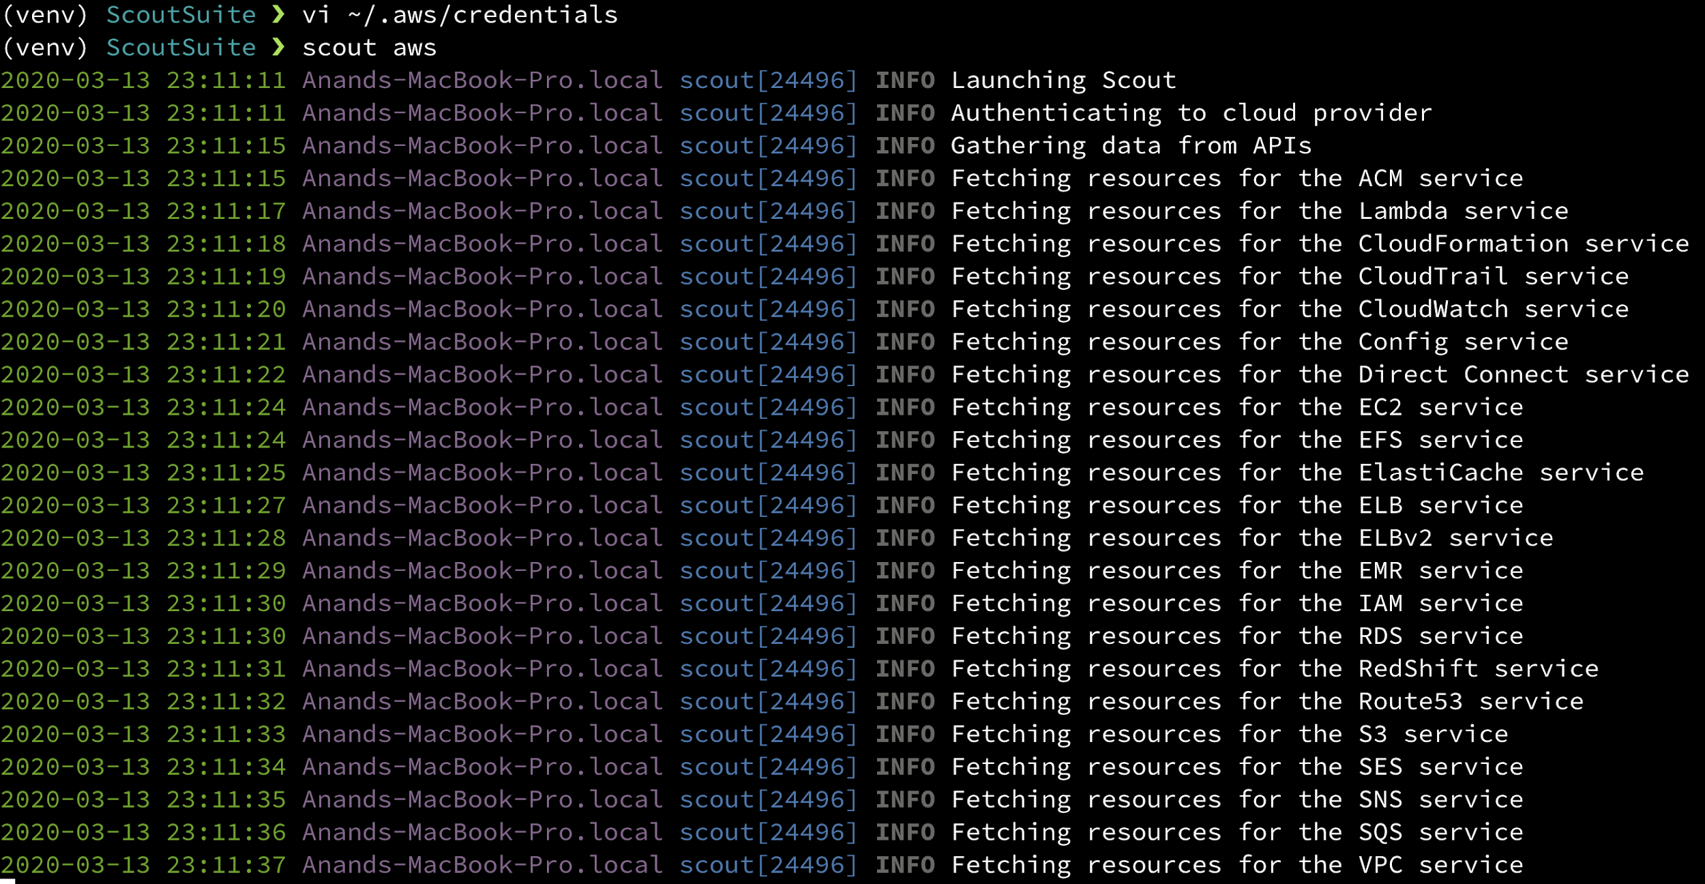Click the 'Gathering data from APIs' message
This screenshot has width=1705, height=884.
pyautogui.click(x=1131, y=146)
